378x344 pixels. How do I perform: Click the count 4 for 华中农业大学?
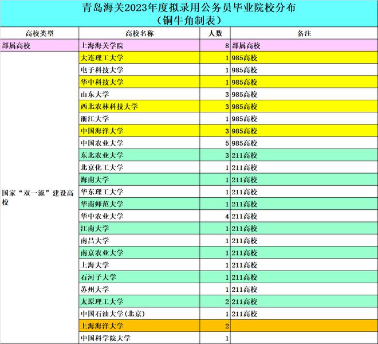[215, 216]
